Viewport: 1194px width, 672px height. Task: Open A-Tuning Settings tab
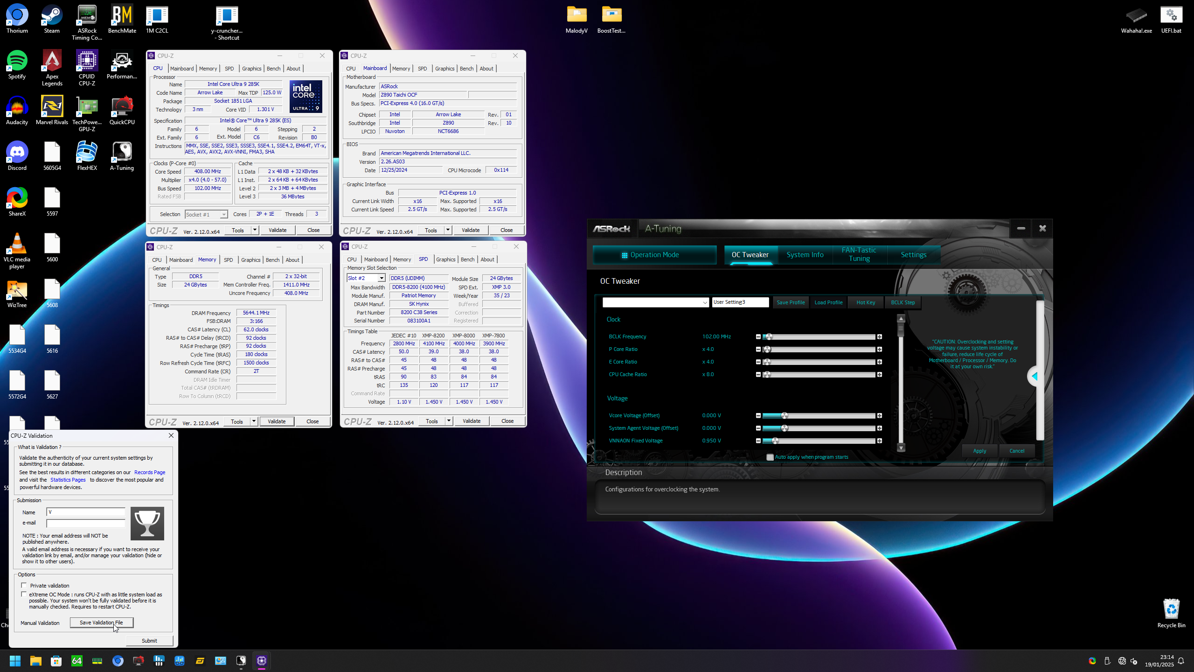[913, 255]
